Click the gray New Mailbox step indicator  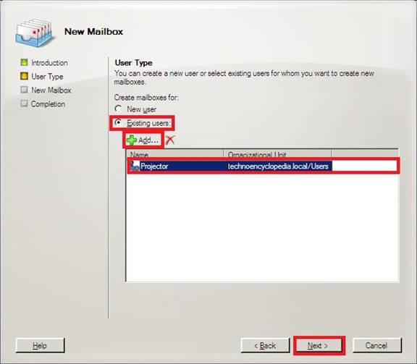pyautogui.click(x=24, y=90)
